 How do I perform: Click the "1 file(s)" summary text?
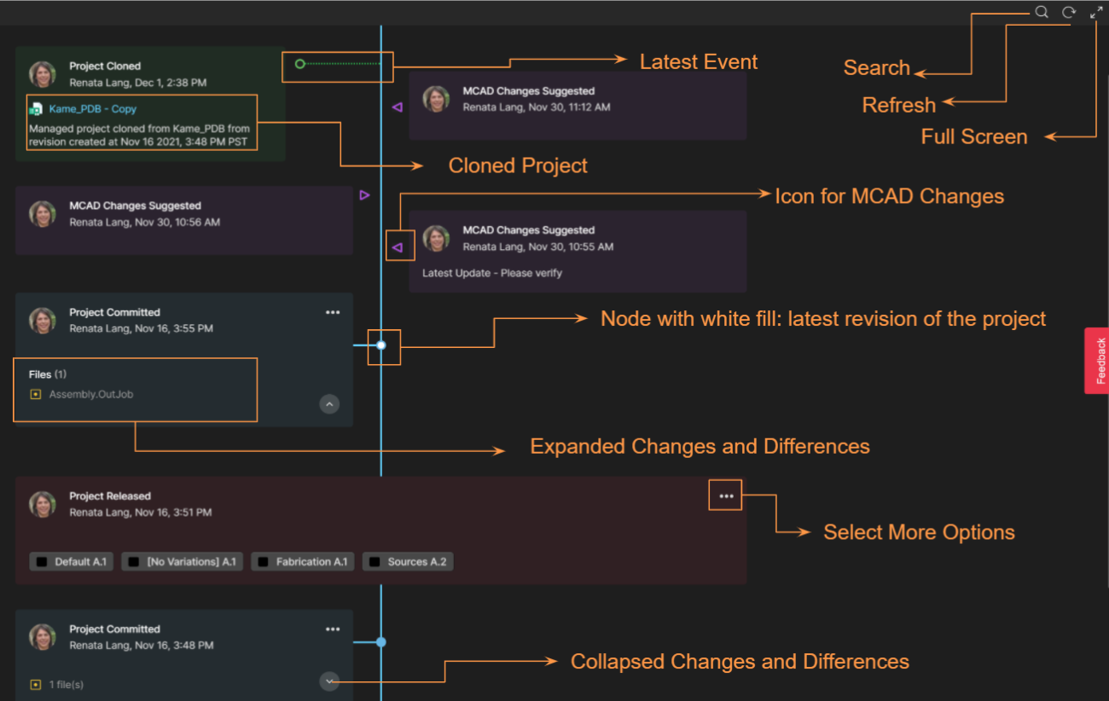[x=67, y=685]
